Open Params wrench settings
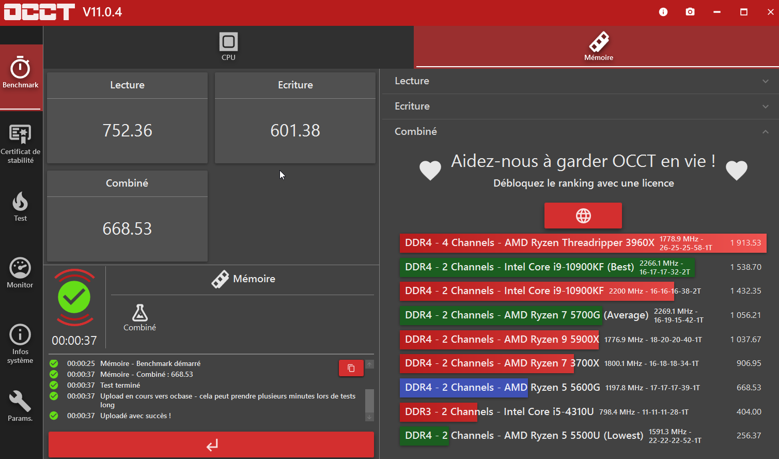Viewport: 779px width, 459px height. [x=20, y=406]
